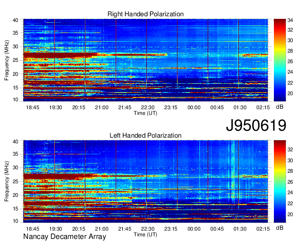Click the 35 MHz tick on Right Handed plot
298x242 pixels.
pyautogui.click(x=15, y=33)
